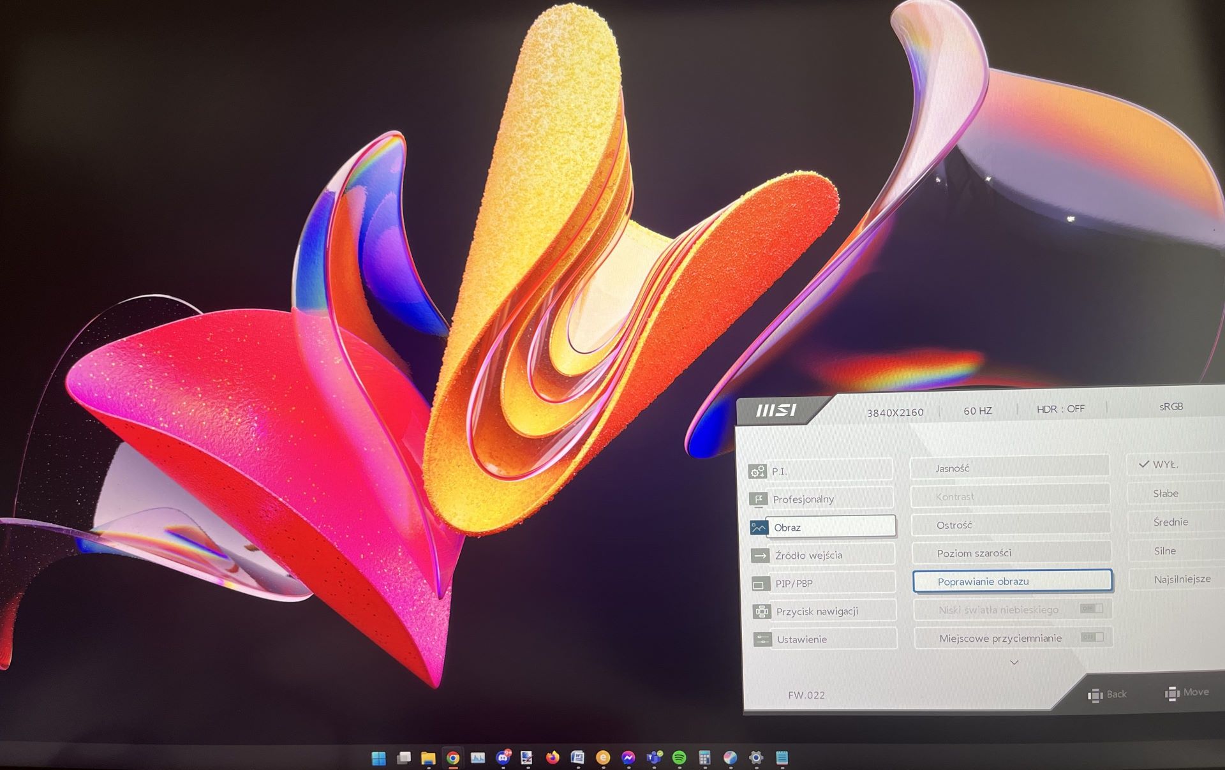This screenshot has width=1225, height=770.
Task: Toggle the Miejscowe przyciemnianie switch
Action: [x=1092, y=637]
